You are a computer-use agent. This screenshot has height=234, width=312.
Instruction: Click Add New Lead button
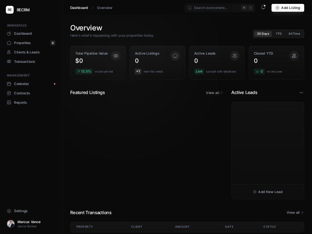click(268, 192)
